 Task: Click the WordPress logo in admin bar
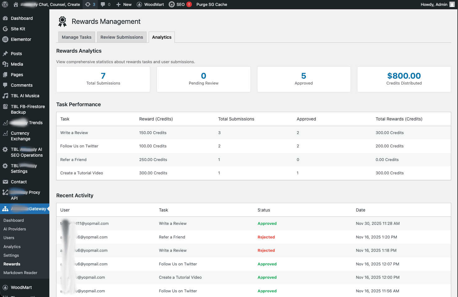click(x=5, y=4)
